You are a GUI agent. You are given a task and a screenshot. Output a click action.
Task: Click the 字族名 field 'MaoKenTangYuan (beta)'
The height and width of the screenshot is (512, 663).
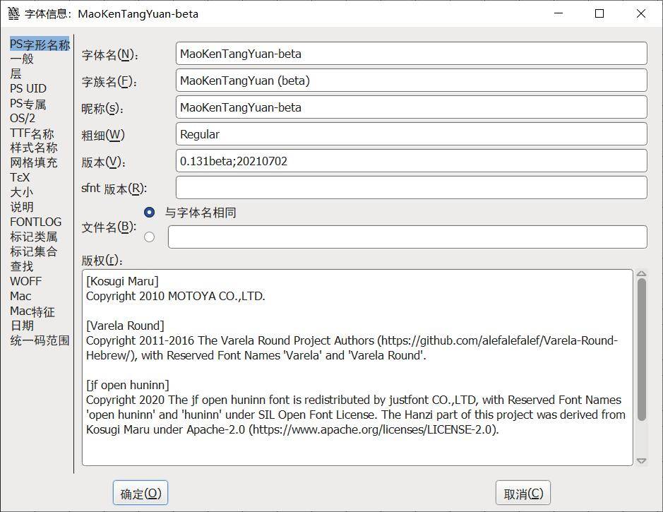[412, 81]
